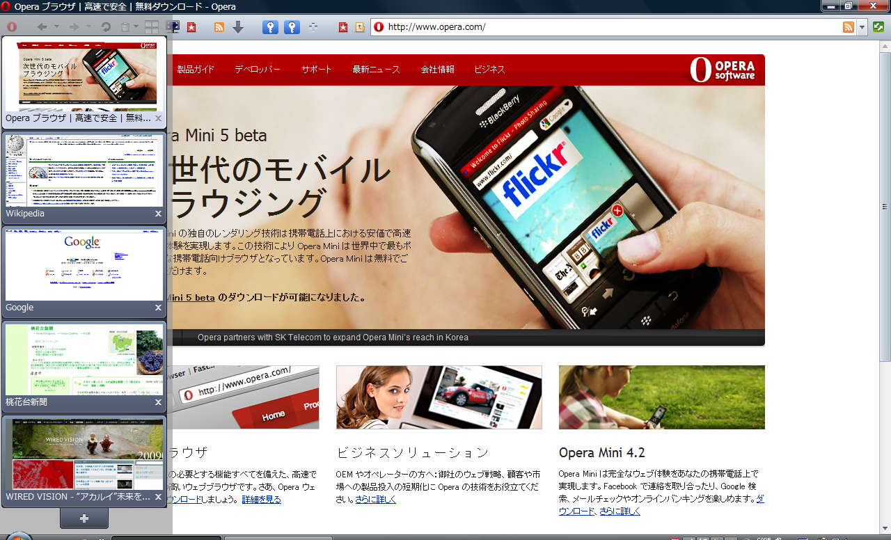Open the SK Telecom Korea news headline
Viewport: 891px width, 540px height.
333,337
